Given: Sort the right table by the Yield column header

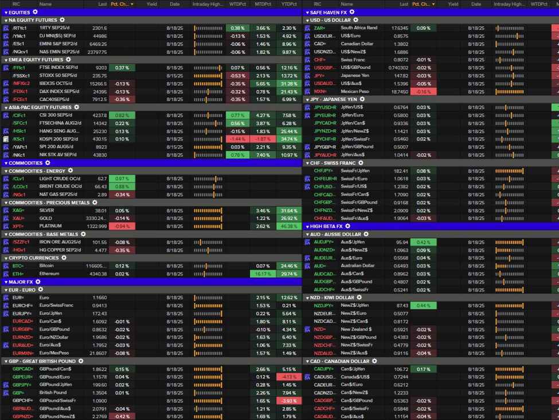Looking at the screenshot, I should tap(452, 4).
